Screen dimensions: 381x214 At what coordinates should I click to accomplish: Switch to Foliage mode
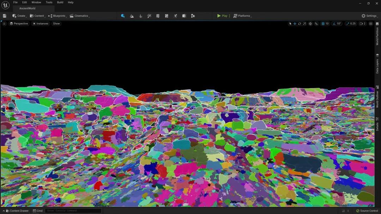coord(140,16)
